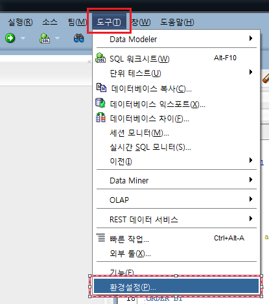Click the database diff icon in the menu
The height and width of the screenshot is (304, 269).
(100, 117)
